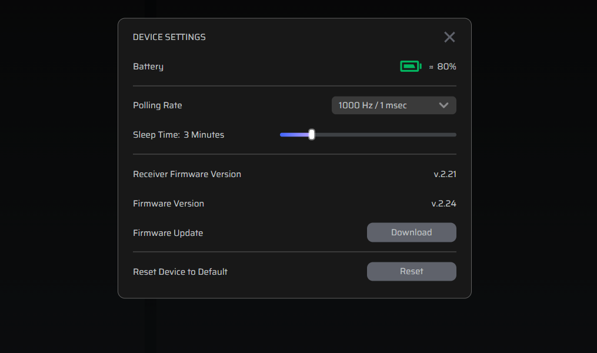Click the Sleep Time slider handle
Viewport: 597px width, 353px height.
pyautogui.click(x=312, y=135)
